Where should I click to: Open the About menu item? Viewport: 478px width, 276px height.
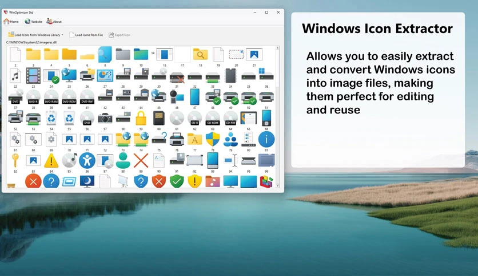pos(54,22)
